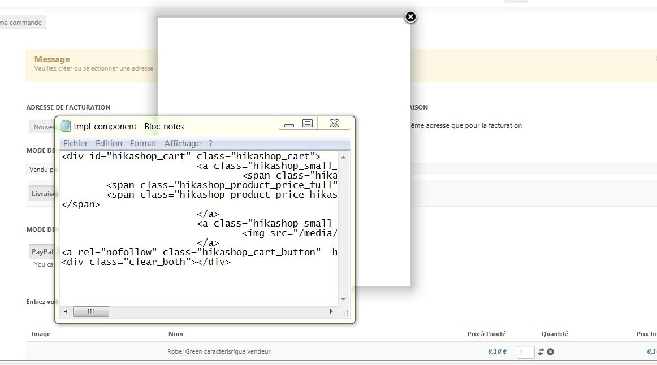Open the Affichage menu in Bloc-notes
657x365 pixels.
(x=182, y=144)
